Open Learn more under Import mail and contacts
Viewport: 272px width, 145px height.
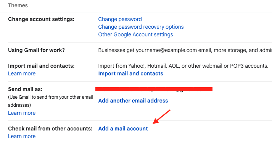click(x=22, y=73)
